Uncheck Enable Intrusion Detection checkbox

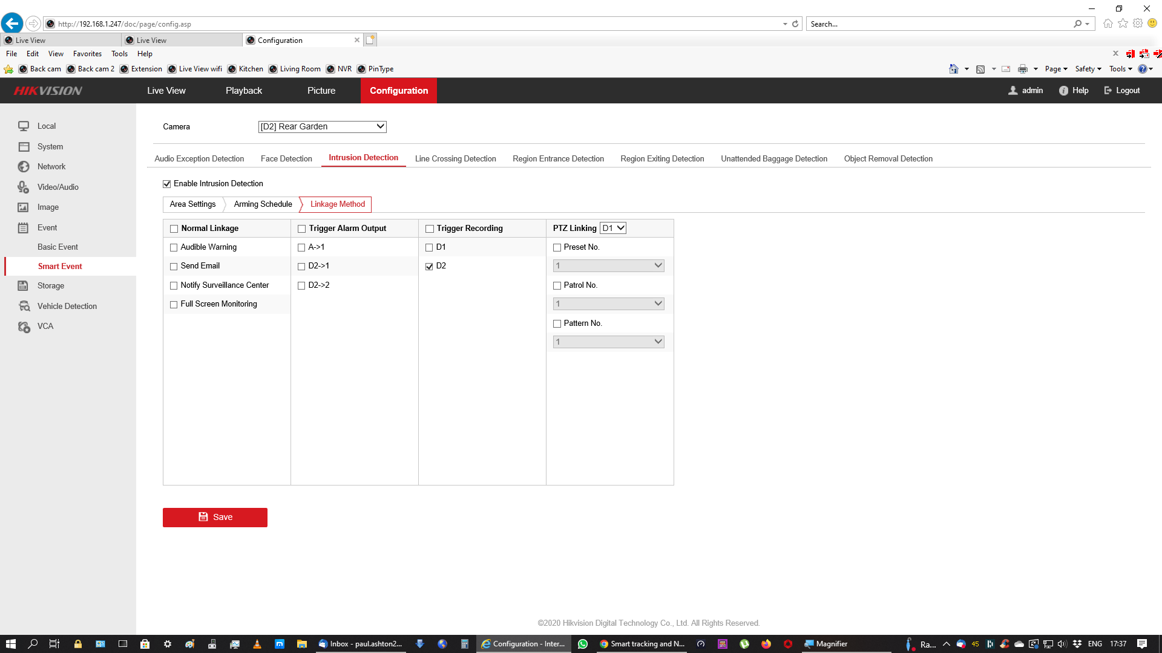point(167,184)
